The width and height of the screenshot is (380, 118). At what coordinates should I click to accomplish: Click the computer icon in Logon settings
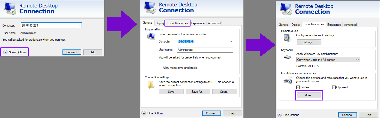coord(151,37)
